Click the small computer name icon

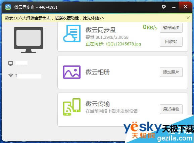11,63
